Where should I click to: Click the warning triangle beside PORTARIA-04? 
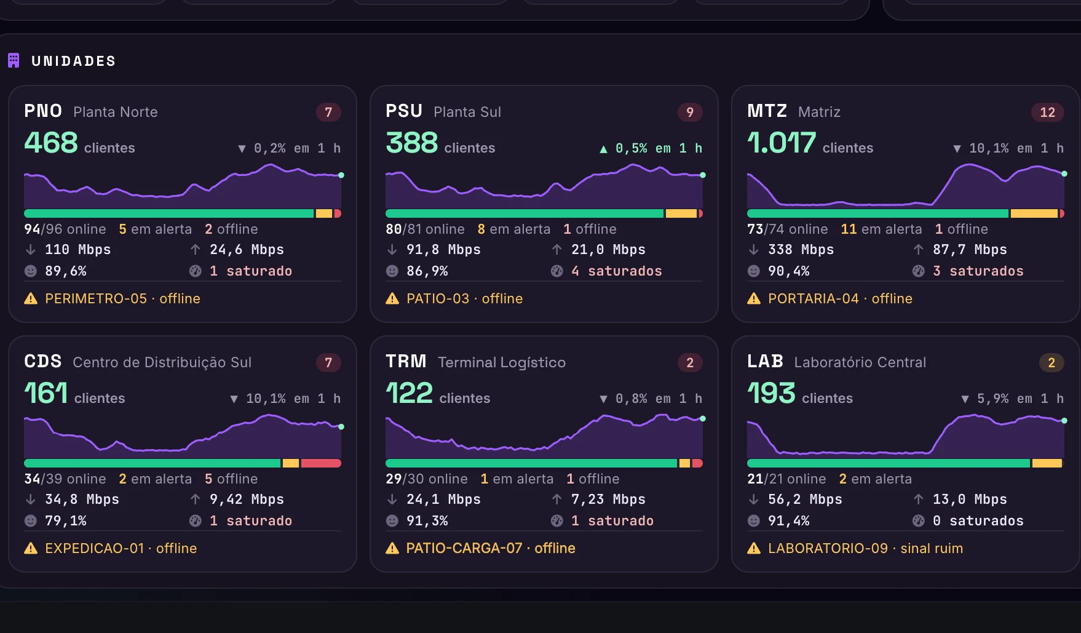[x=754, y=299]
